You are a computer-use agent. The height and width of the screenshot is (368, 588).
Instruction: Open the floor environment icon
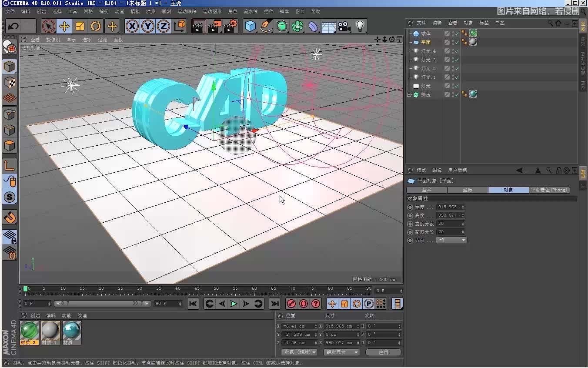click(x=329, y=27)
